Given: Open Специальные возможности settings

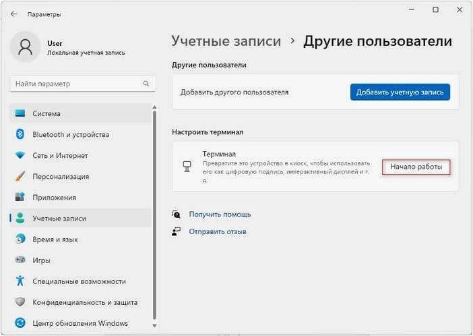Looking at the screenshot, I should point(81,281).
